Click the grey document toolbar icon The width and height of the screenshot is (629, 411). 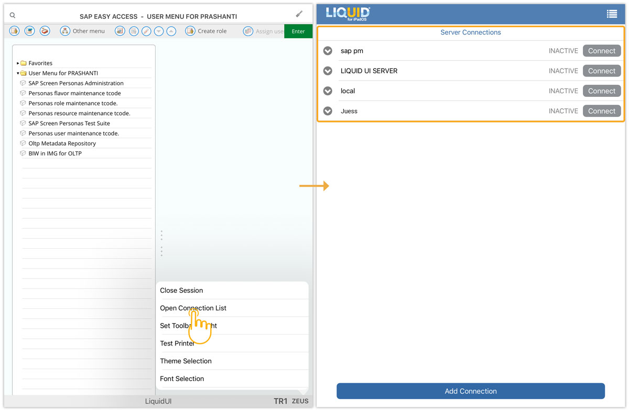pyautogui.click(x=134, y=31)
